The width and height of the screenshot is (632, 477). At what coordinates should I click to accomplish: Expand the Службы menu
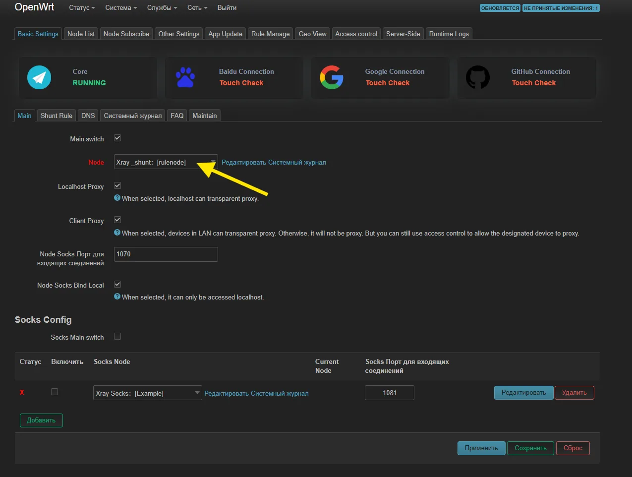point(162,8)
